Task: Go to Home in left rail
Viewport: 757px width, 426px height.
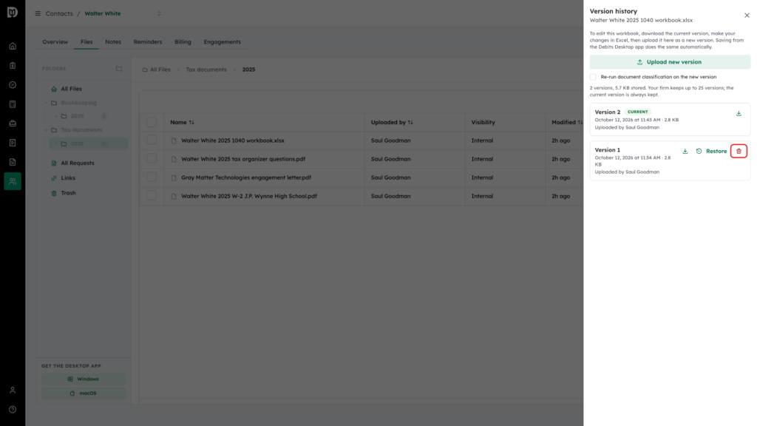Action: point(13,47)
